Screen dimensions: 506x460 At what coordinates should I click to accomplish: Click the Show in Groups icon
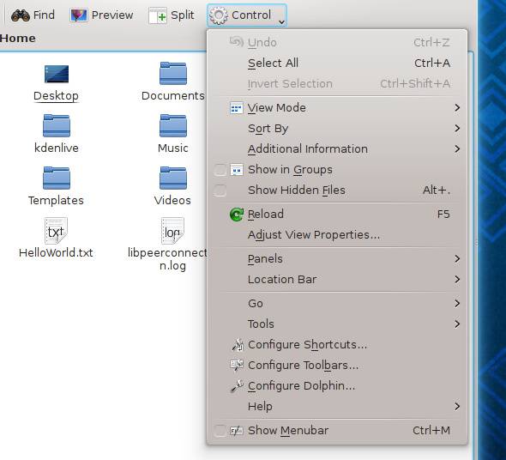click(x=237, y=170)
